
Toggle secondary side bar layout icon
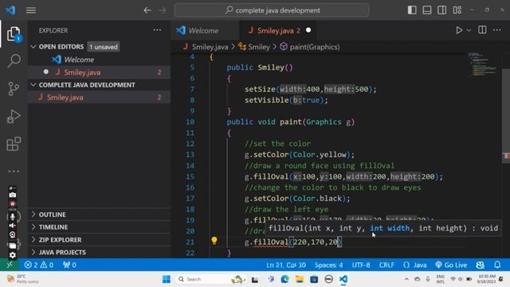[442, 10]
